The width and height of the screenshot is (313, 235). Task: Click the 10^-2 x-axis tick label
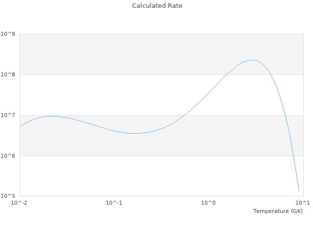19,203
